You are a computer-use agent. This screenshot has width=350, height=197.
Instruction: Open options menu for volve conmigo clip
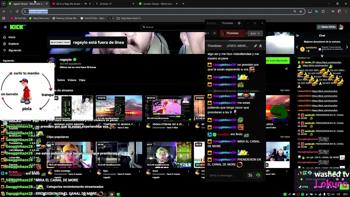point(90,171)
